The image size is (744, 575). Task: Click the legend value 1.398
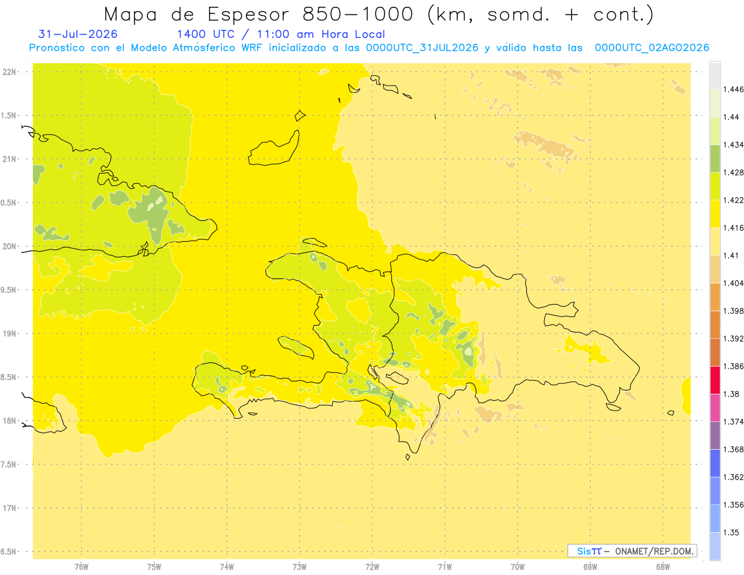pos(733,311)
